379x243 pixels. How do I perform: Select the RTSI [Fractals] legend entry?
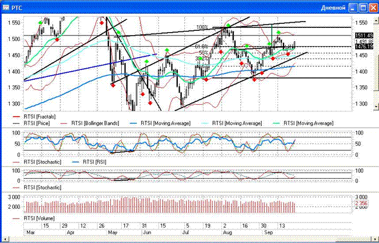34,117
